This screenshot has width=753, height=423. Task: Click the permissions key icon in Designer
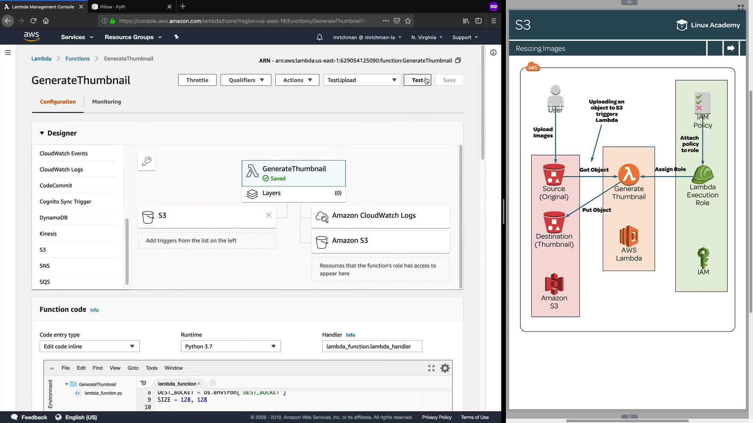click(x=147, y=161)
